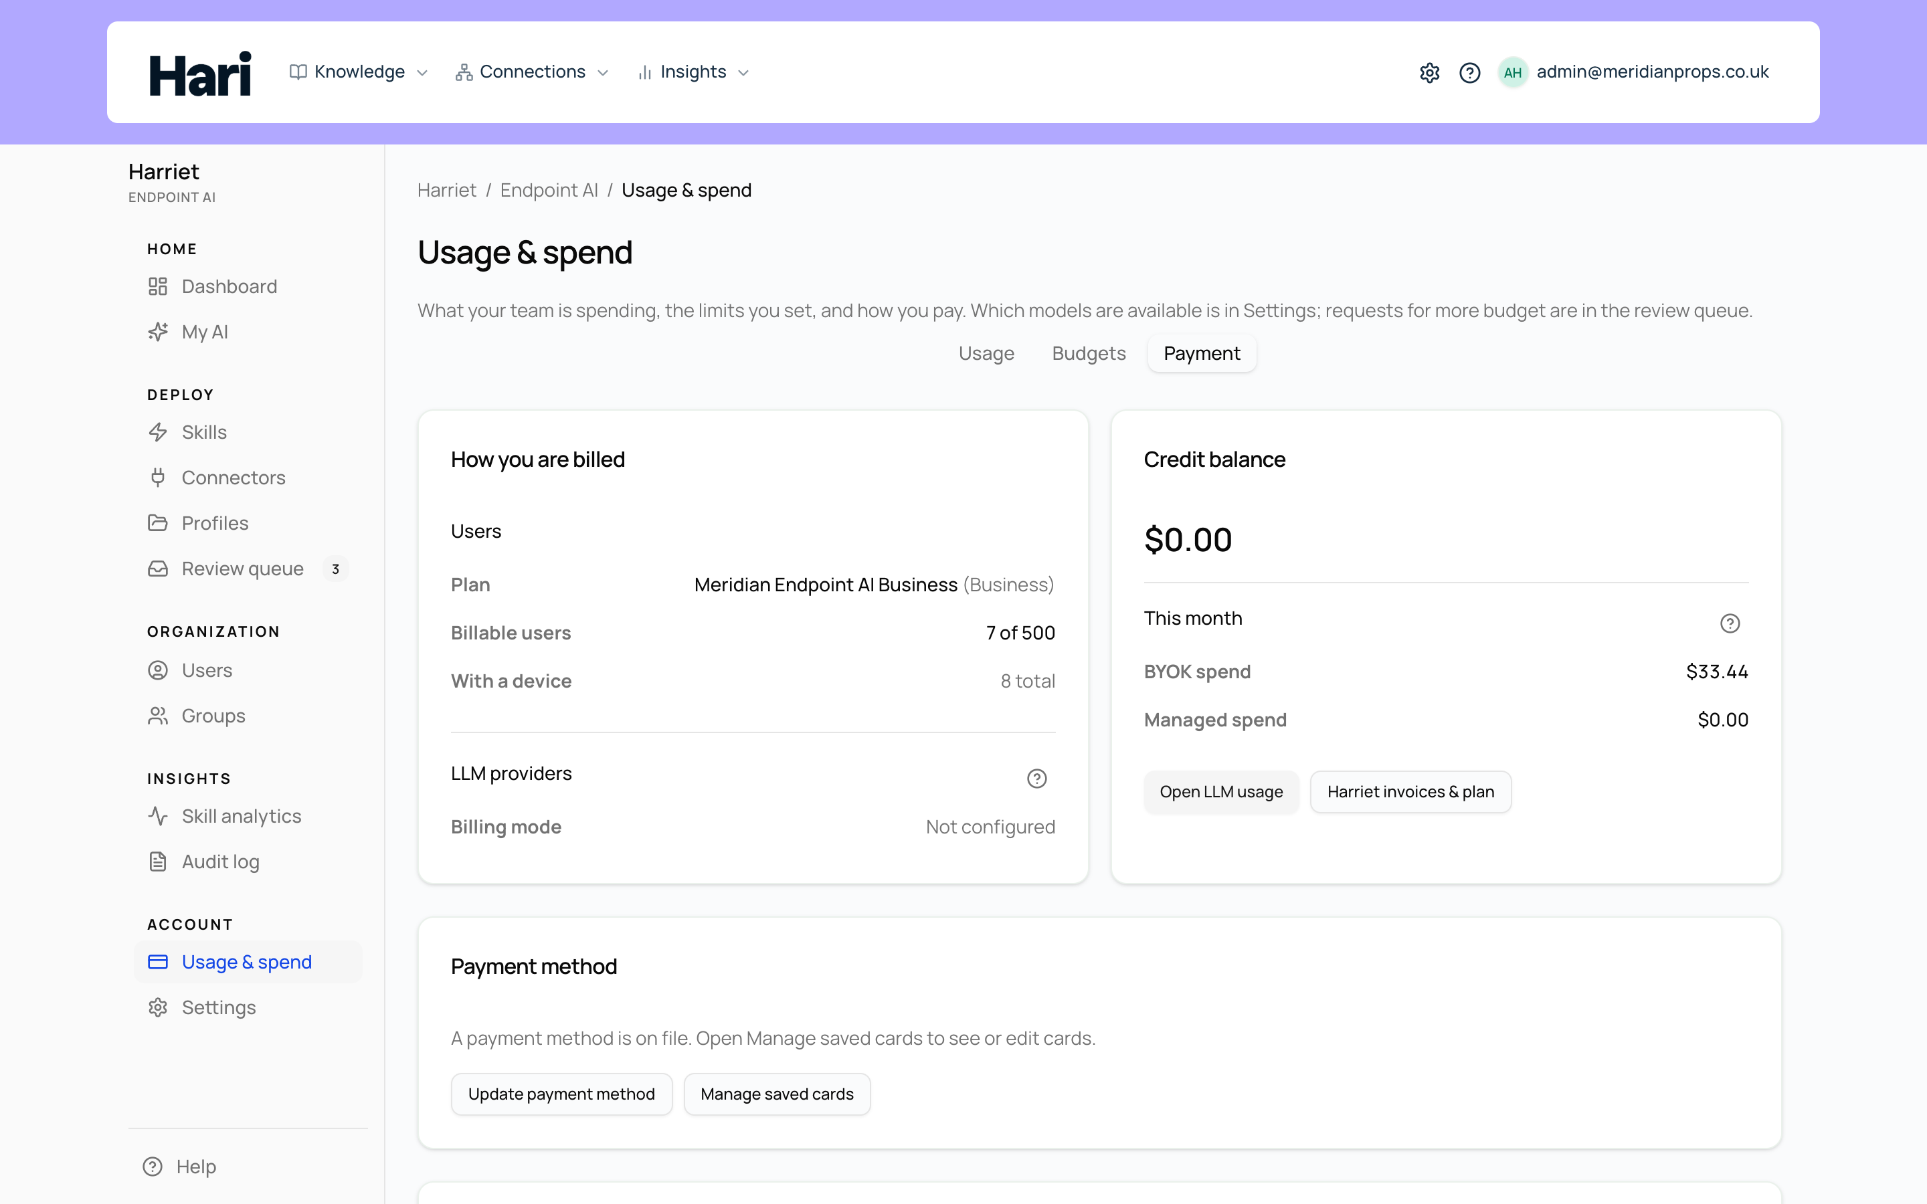This screenshot has height=1204, width=1927.
Task: Expand the Knowledge dropdown chevron
Action: pos(423,74)
